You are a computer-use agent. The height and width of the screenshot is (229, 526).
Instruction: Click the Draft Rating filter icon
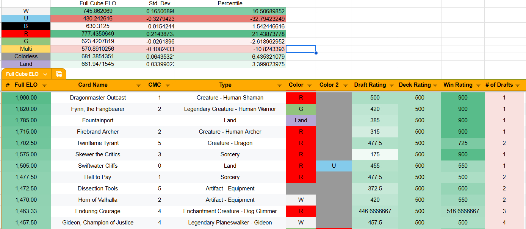pyautogui.click(x=392, y=85)
